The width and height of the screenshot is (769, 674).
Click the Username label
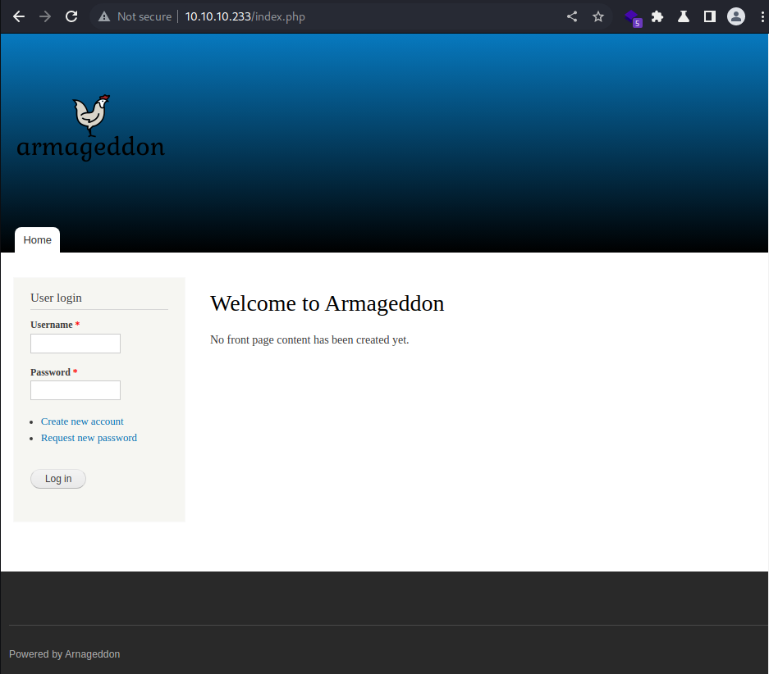[52, 325]
